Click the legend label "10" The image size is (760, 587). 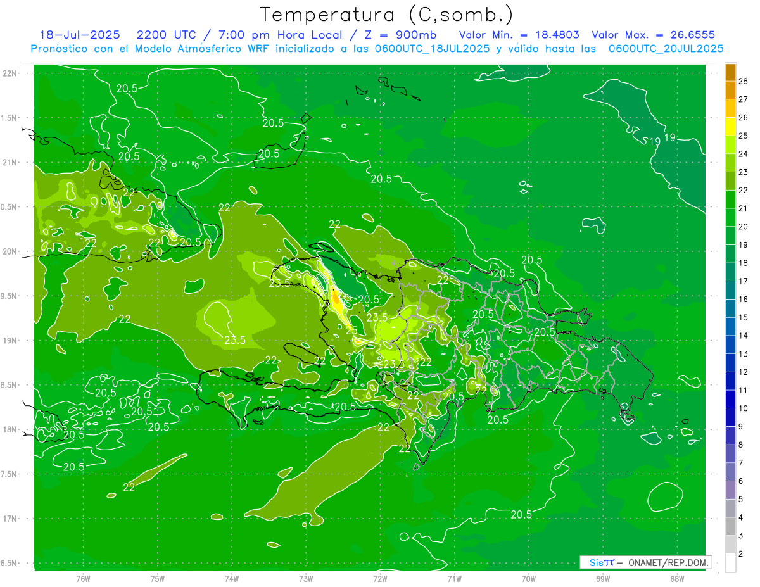(x=743, y=408)
